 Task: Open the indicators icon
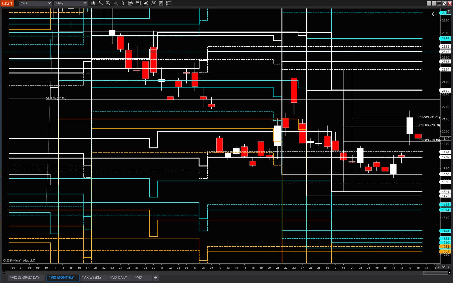(x=146, y=3)
